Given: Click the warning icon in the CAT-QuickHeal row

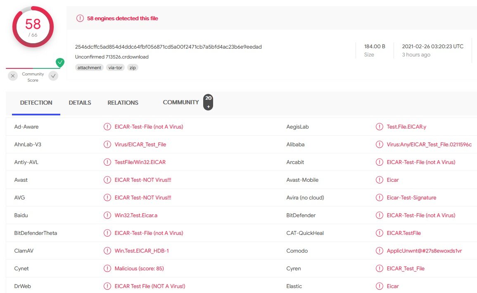Looking at the screenshot, I should coord(380,233).
